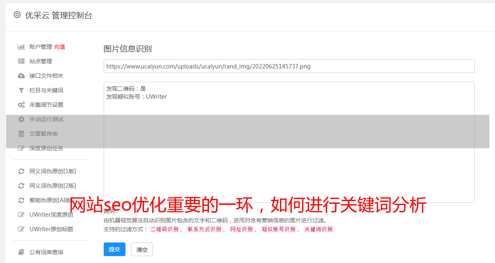This screenshot has height=263, width=495.
Task: Click the 疑似账号识别 filter tag
Action: click(x=279, y=229)
